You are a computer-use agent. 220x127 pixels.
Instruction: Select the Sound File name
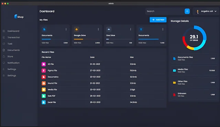[52, 83]
